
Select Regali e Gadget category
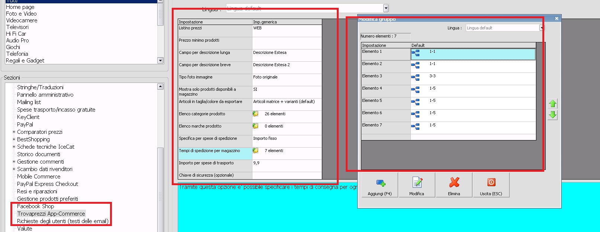[25, 61]
